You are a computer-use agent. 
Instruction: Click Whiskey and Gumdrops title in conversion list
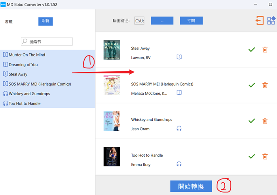click(x=152, y=120)
